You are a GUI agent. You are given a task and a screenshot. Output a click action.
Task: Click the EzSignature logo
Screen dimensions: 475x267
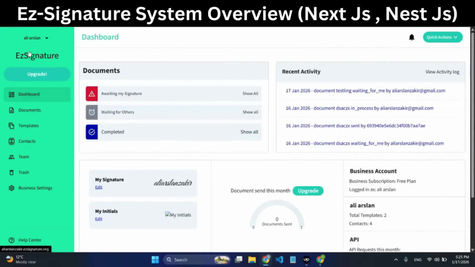pos(37,55)
